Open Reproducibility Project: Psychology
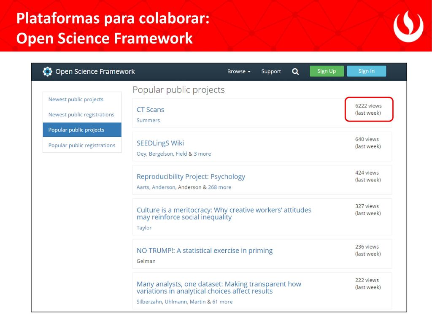432x324 pixels. coord(191,177)
